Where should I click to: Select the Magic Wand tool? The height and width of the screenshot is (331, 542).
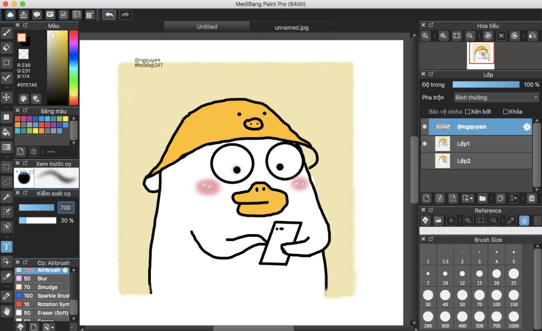pyautogui.click(x=6, y=197)
